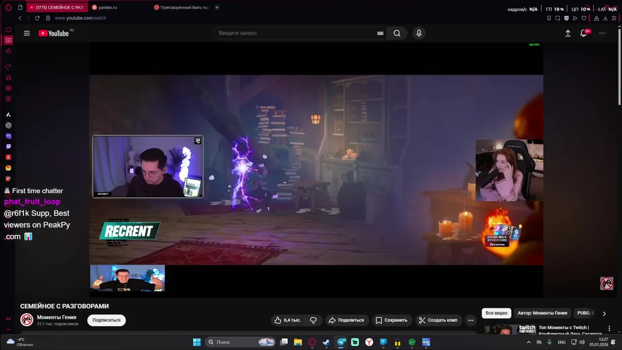The width and height of the screenshot is (622, 350).
Task: Switch to the yandex.ru tab
Action: tap(119, 7)
